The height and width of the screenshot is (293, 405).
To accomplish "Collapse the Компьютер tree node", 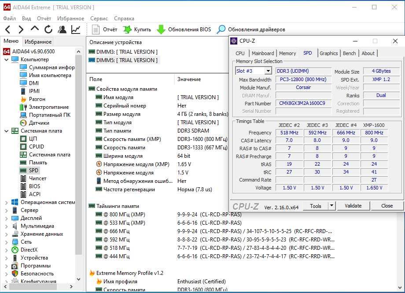I will coord(7,59).
